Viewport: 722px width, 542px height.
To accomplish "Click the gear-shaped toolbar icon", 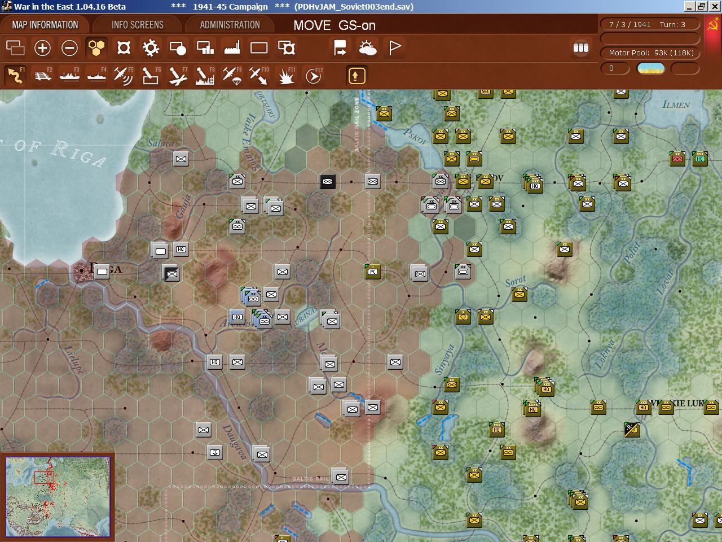I will [x=151, y=48].
